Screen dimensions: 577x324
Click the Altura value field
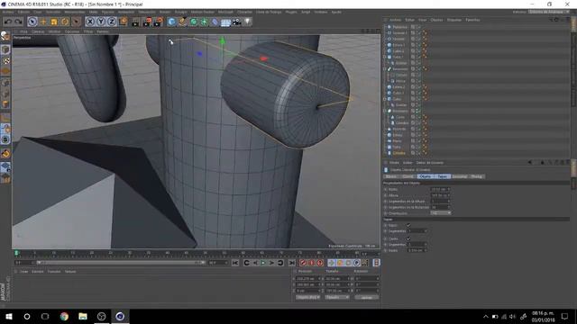click(x=440, y=195)
